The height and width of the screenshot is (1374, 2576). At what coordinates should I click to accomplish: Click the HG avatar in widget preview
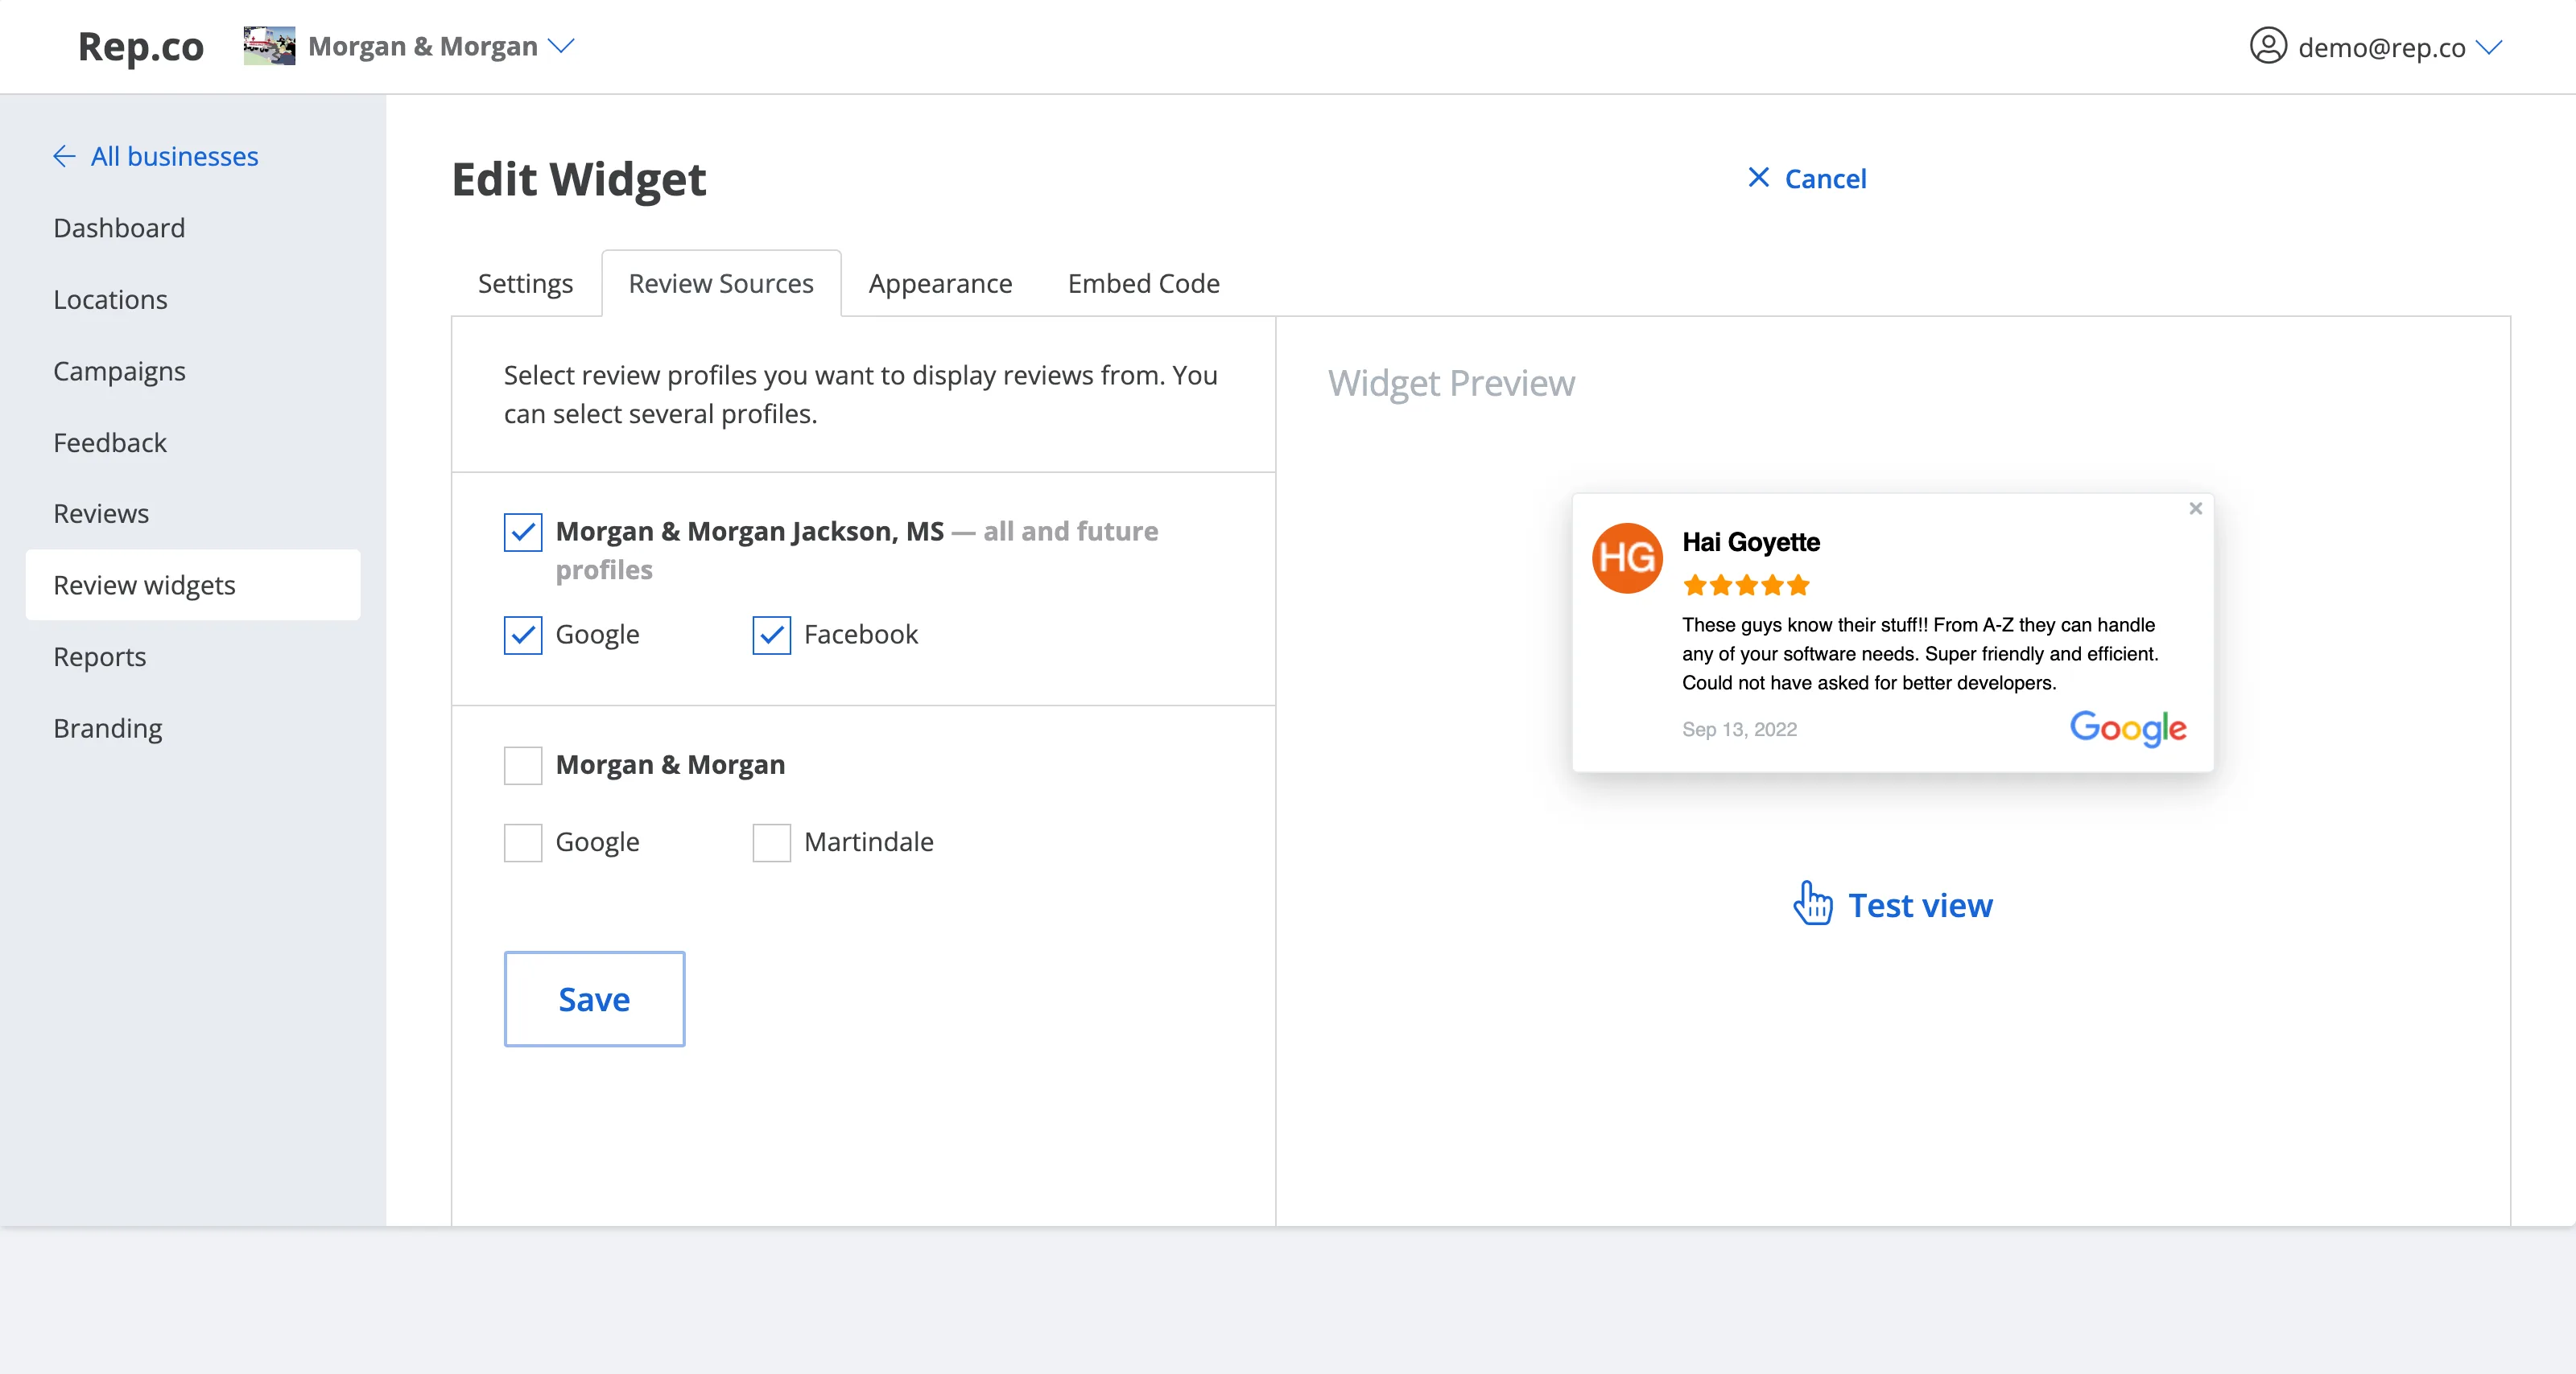tap(1627, 557)
